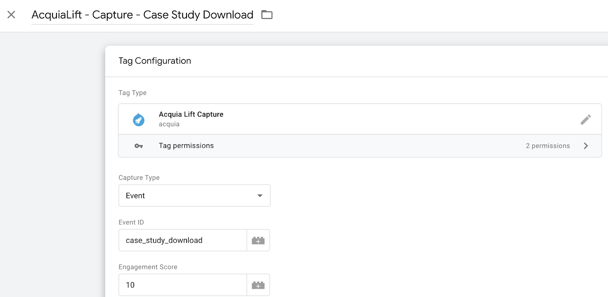Click the Engagement Score label
Viewport: 608px width, 297px height.
(x=148, y=267)
